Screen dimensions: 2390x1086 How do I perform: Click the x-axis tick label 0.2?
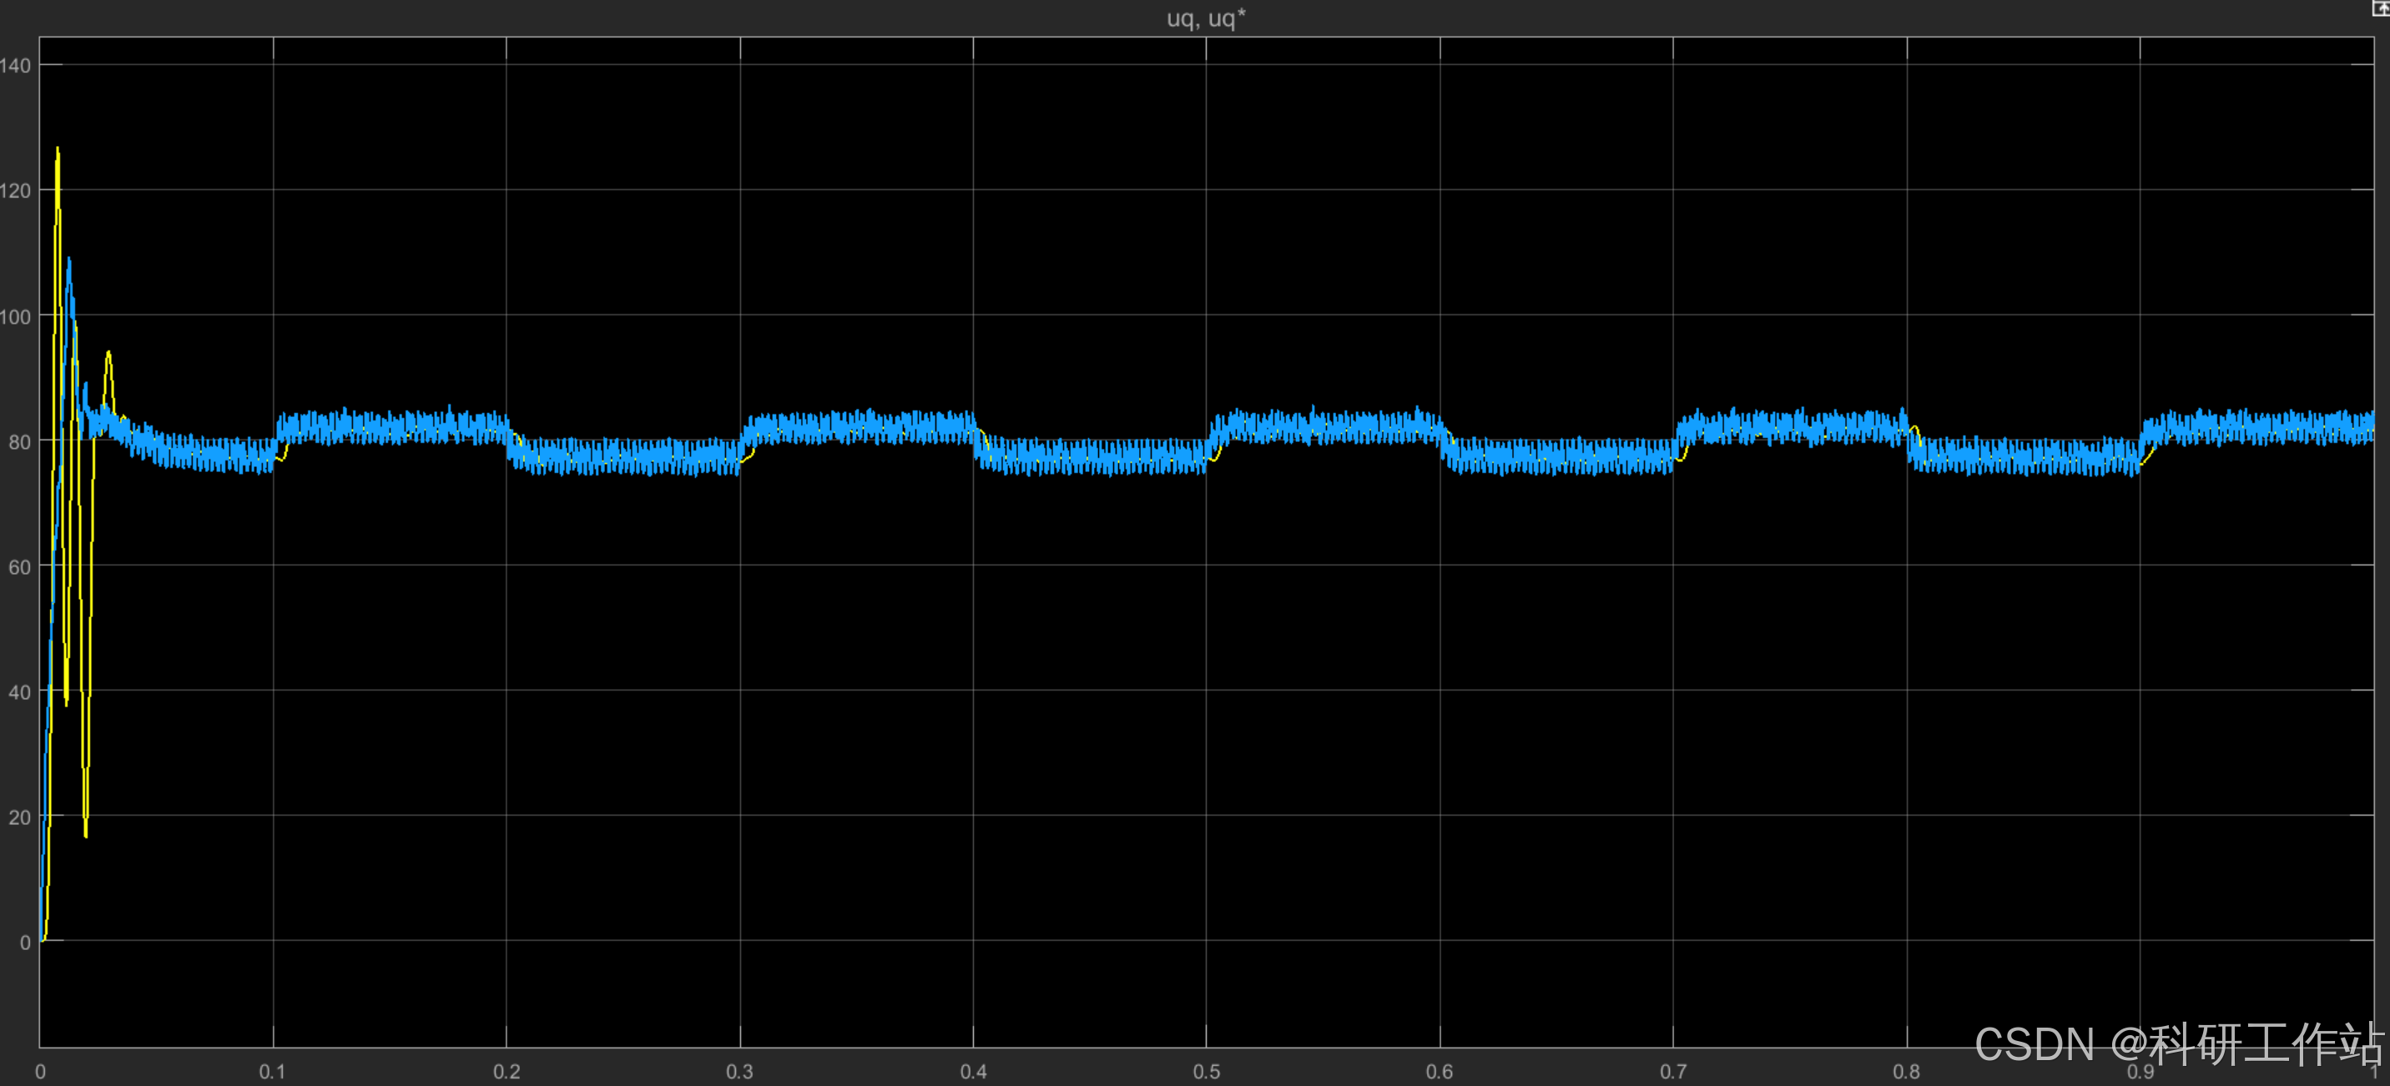pos(507,1071)
